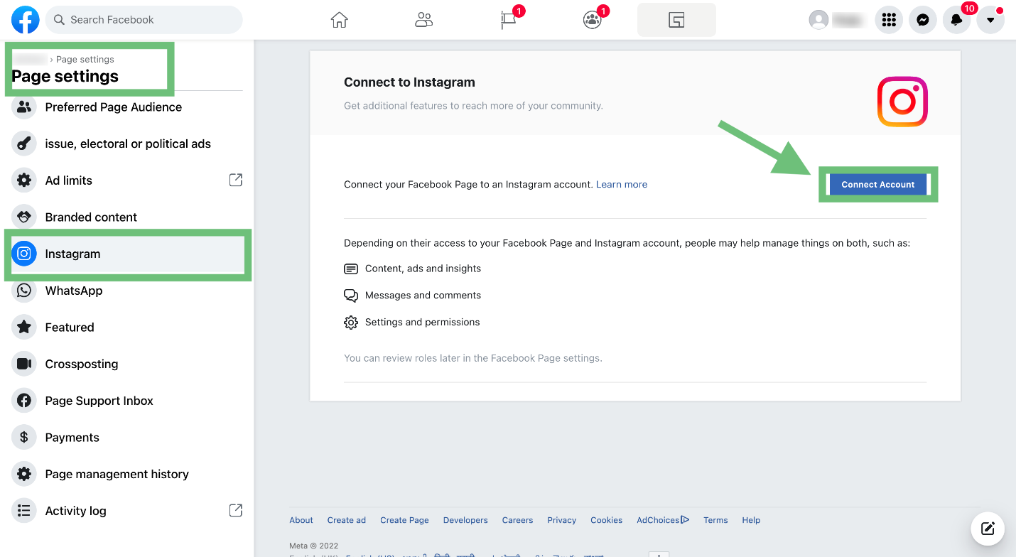Go to the Home feed icon

[x=340, y=20]
